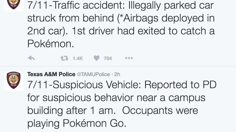Click 'playing Pokémon Go.' in the second tweet
This screenshot has height=132, width=236.
[76, 124]
